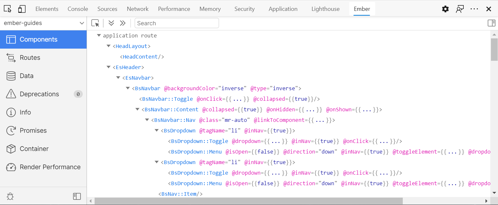Click the double-chevron expand all components icon

[x=111, y=23]
